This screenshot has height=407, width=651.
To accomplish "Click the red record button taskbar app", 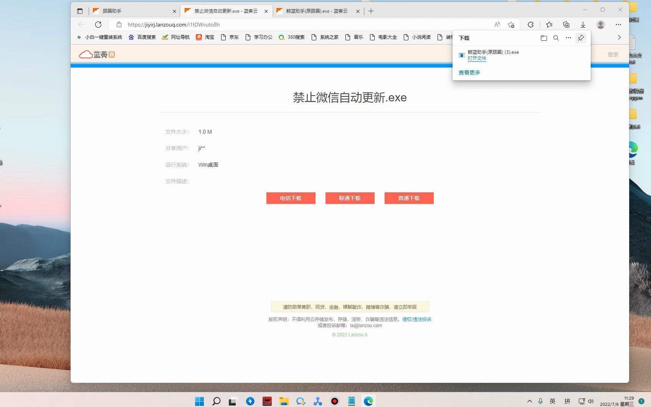I will click(335, 401).
